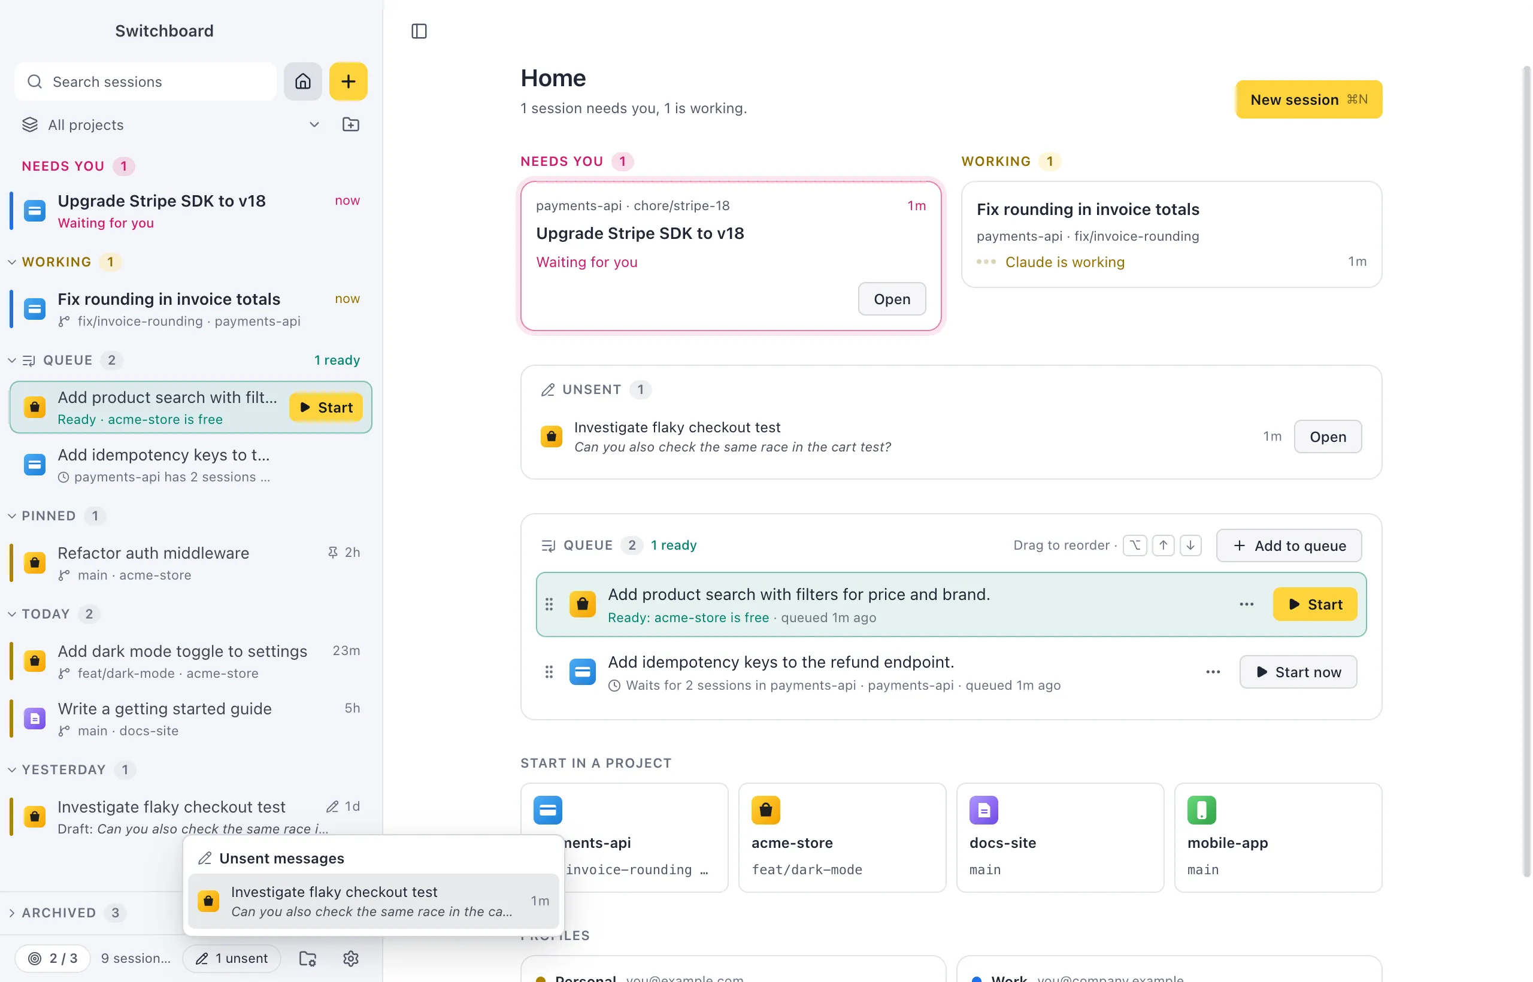
Task: Click the 2 / 3 indicator in footer
Action: click(x=53, y=959)
